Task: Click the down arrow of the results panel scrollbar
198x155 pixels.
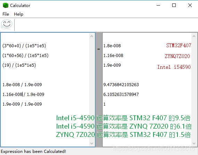Action: coord(194,144)
